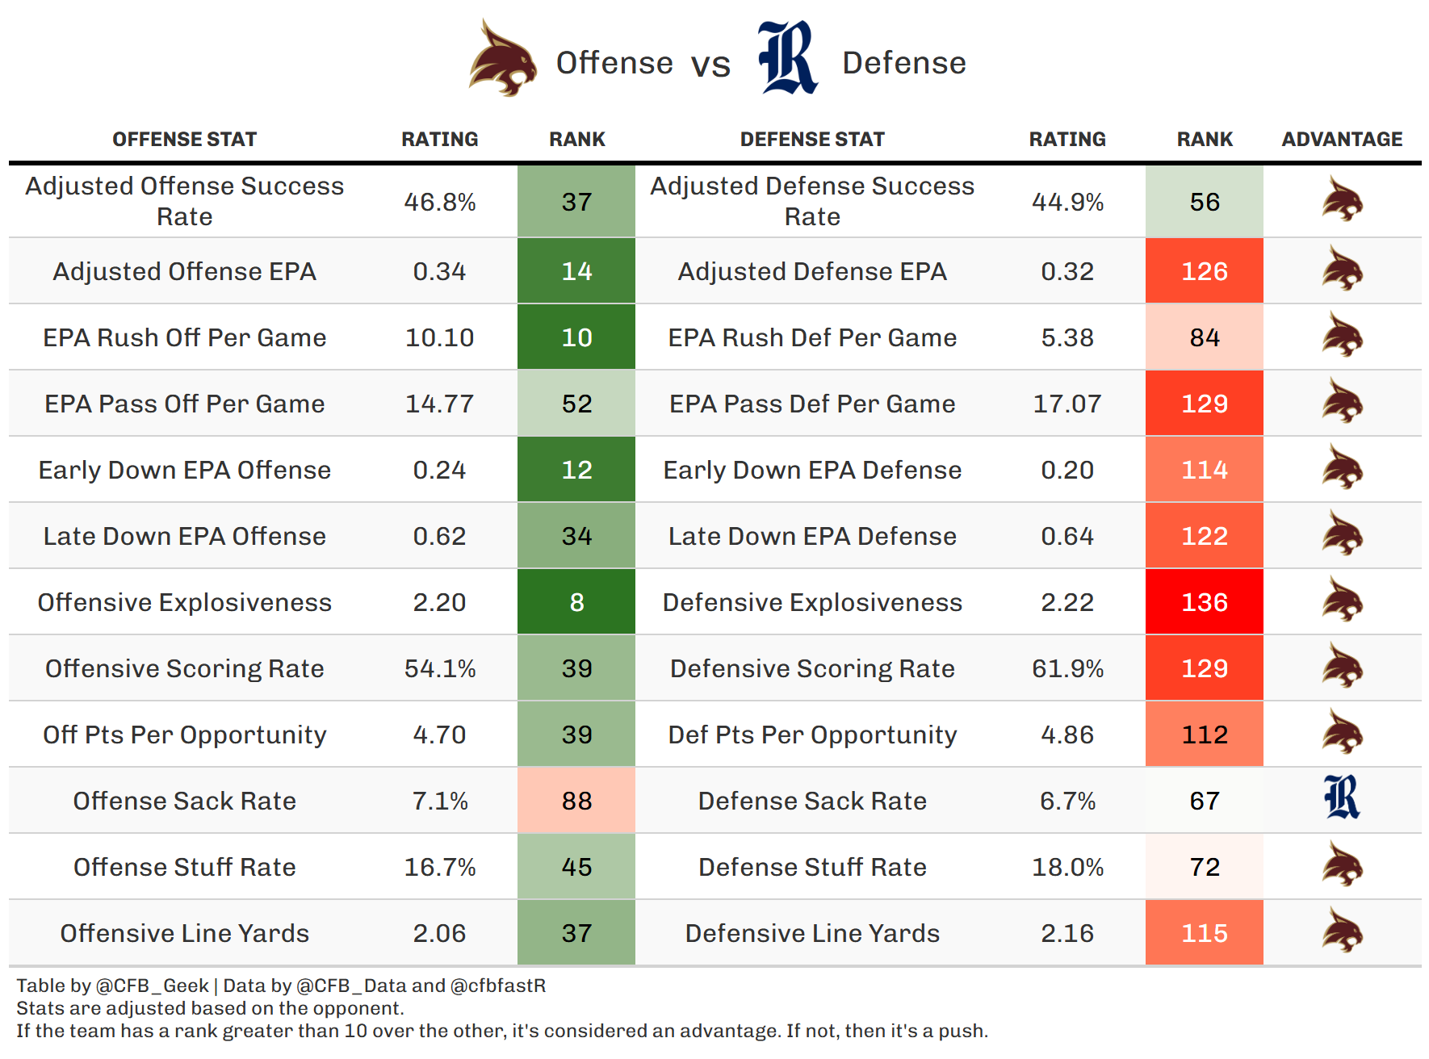Click the dark green rank 8 cell

(576, 602)
